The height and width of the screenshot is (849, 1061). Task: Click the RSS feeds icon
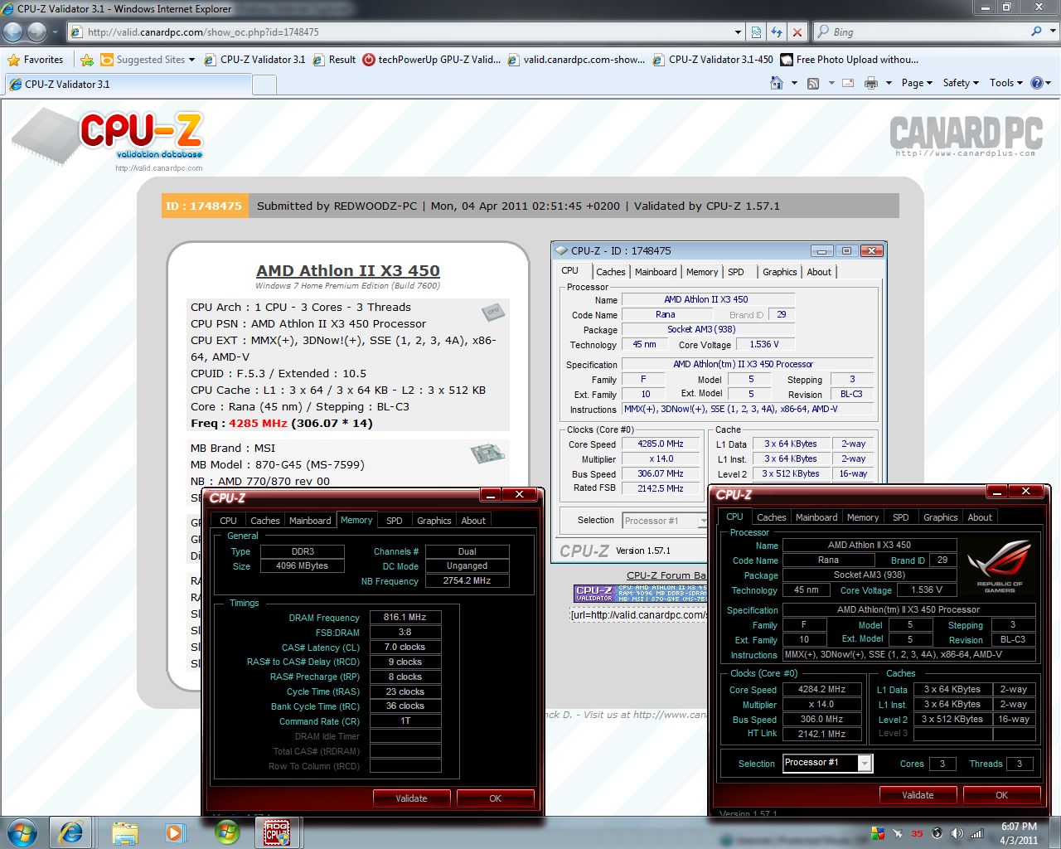point(813,83)
